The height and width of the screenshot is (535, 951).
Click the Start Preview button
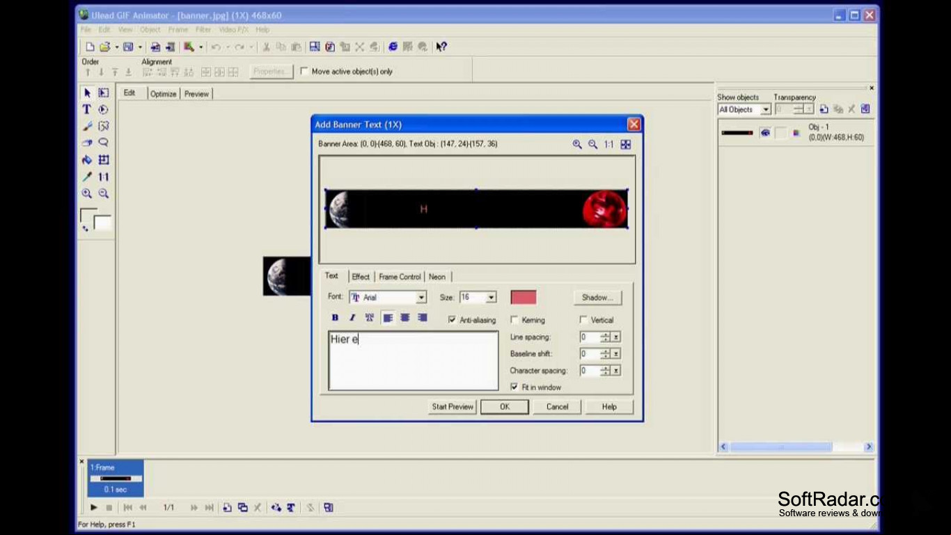[x=453, y=407]
